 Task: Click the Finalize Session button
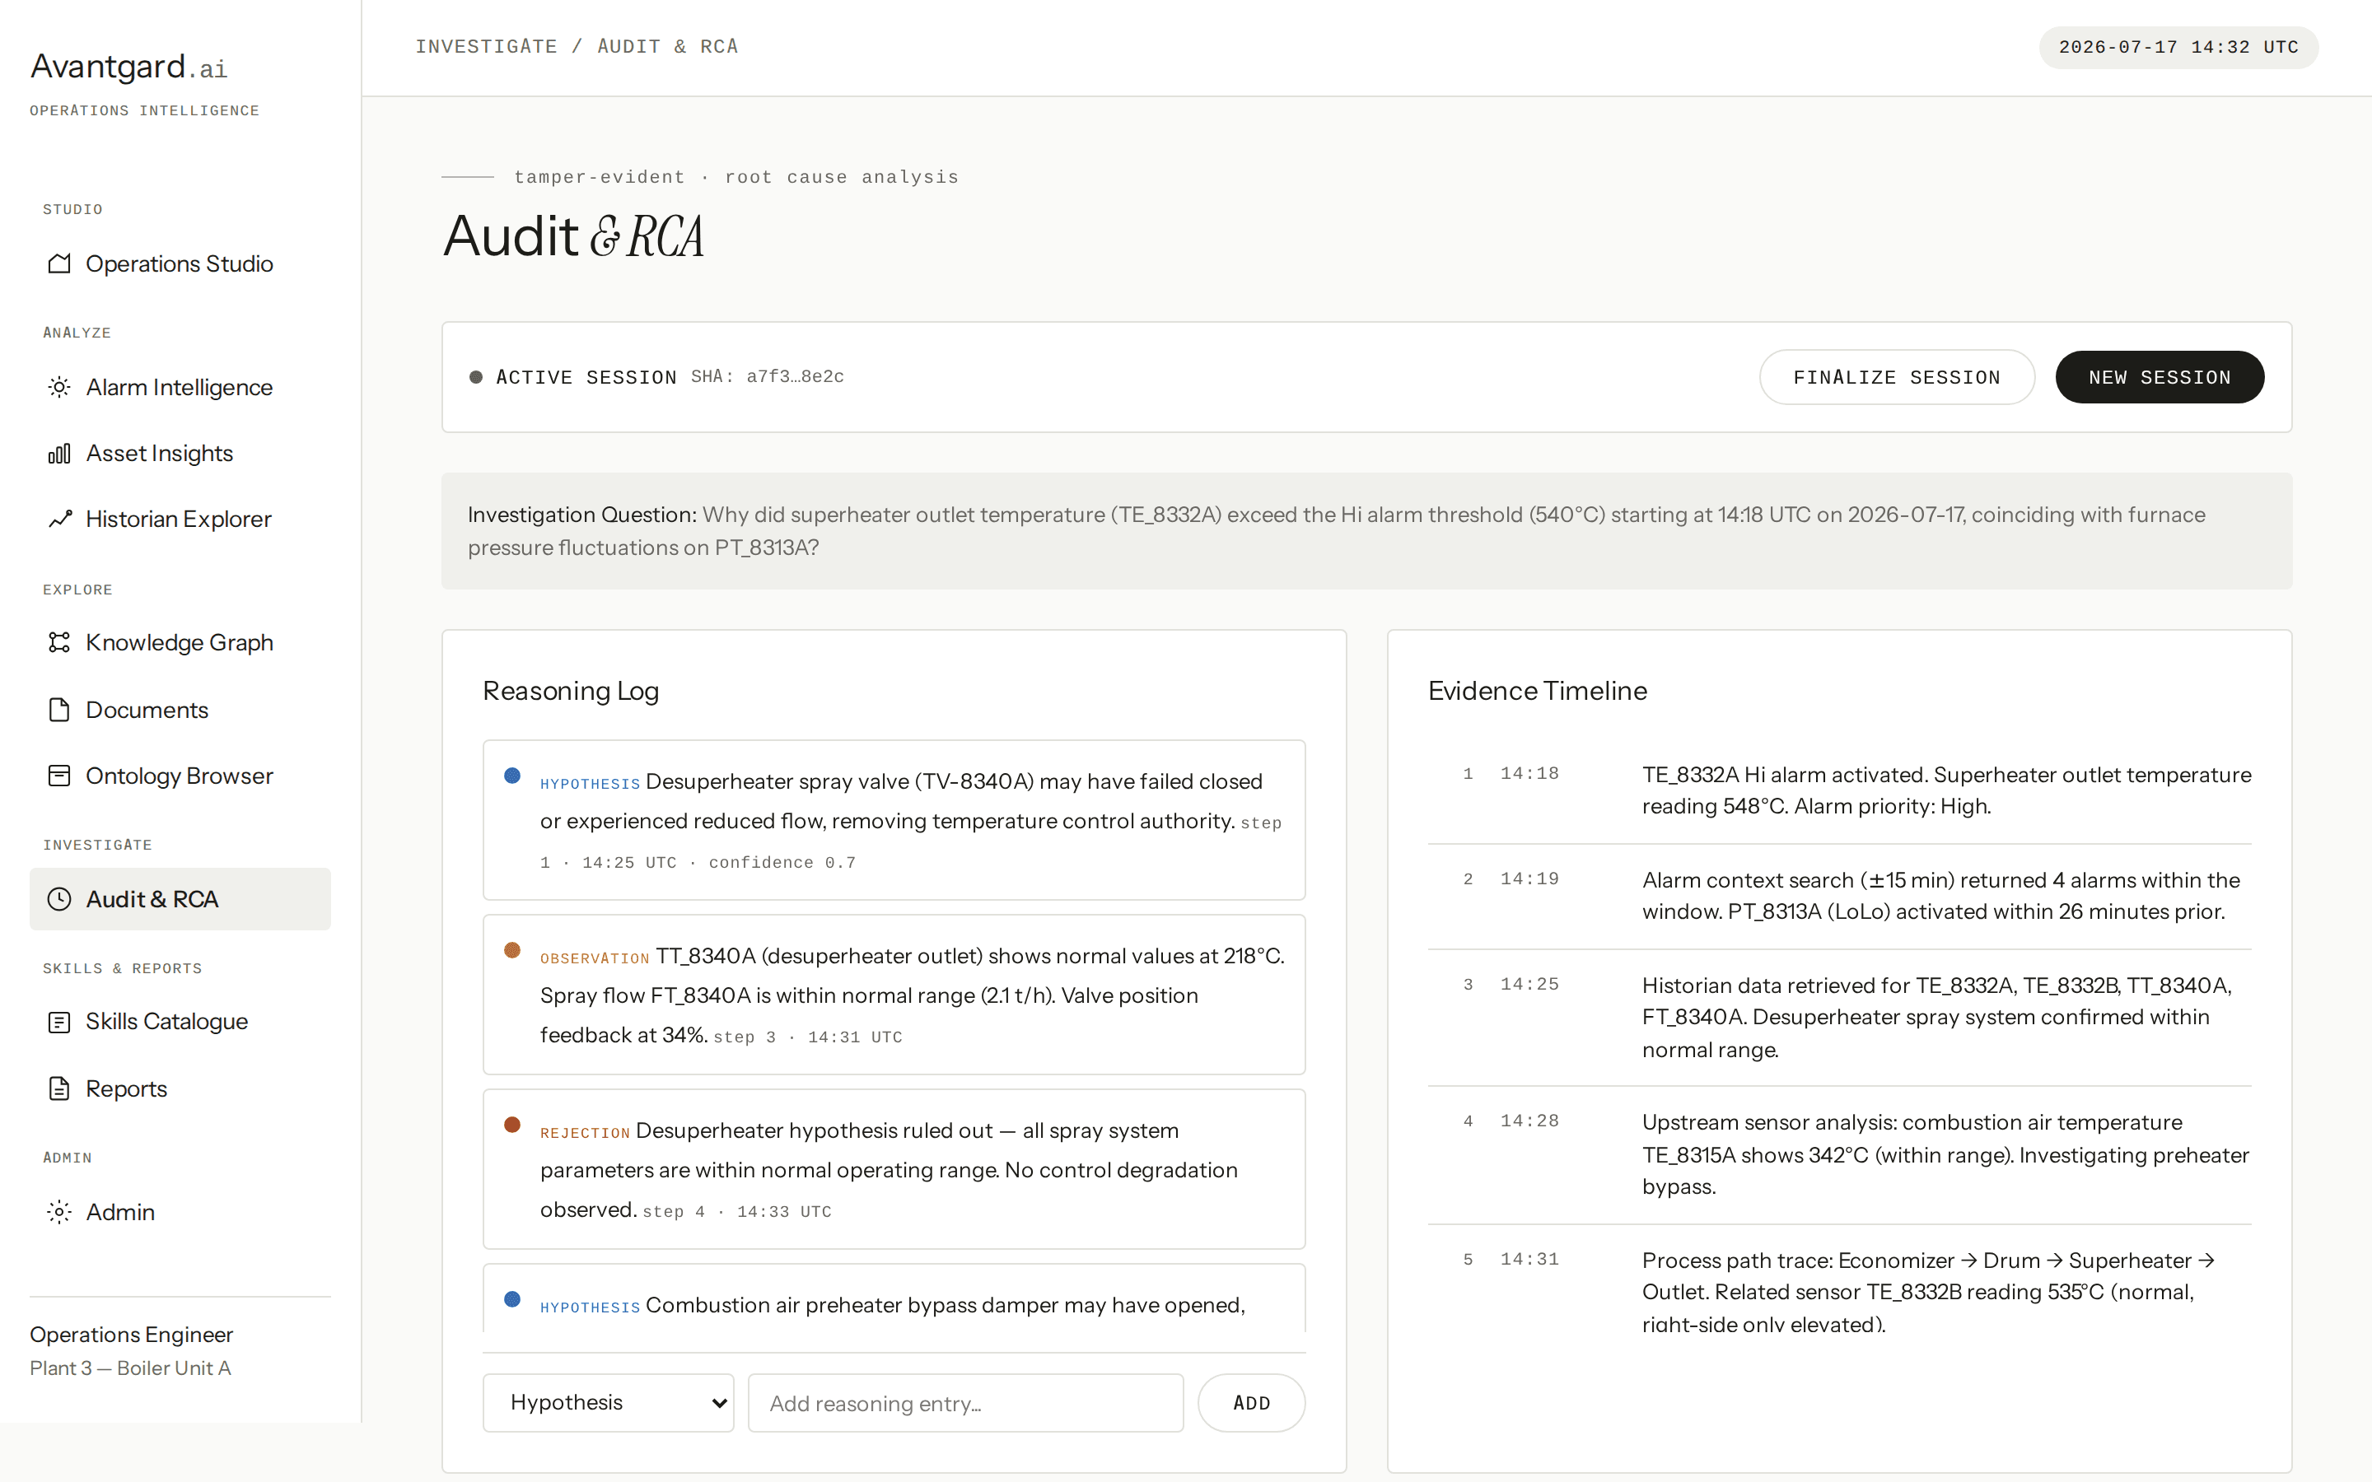pyautogui.click(x=1897, y=377)
